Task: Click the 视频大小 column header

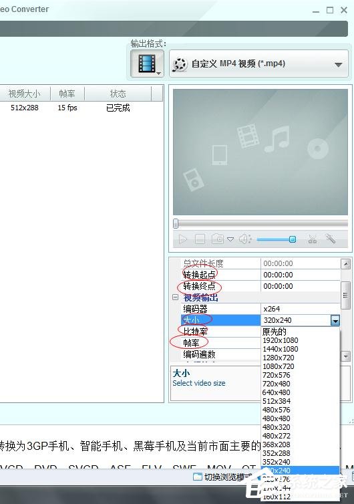Action: [x=25, y=94]
